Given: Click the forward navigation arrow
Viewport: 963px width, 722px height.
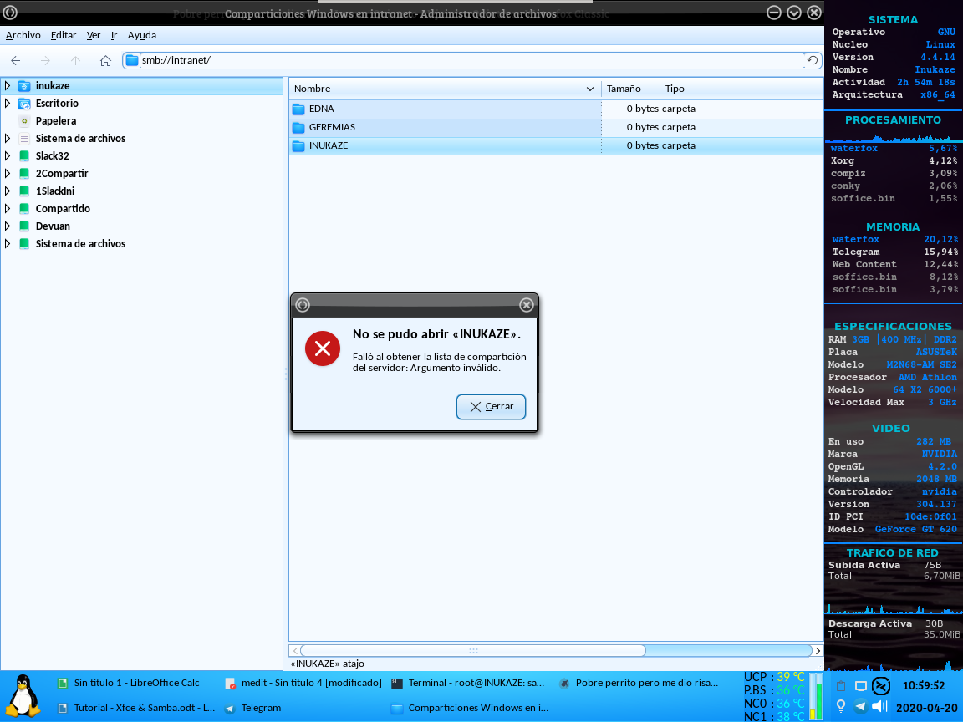Looking at the screenshot, I should pyautogui.click(x=45, y=60).
